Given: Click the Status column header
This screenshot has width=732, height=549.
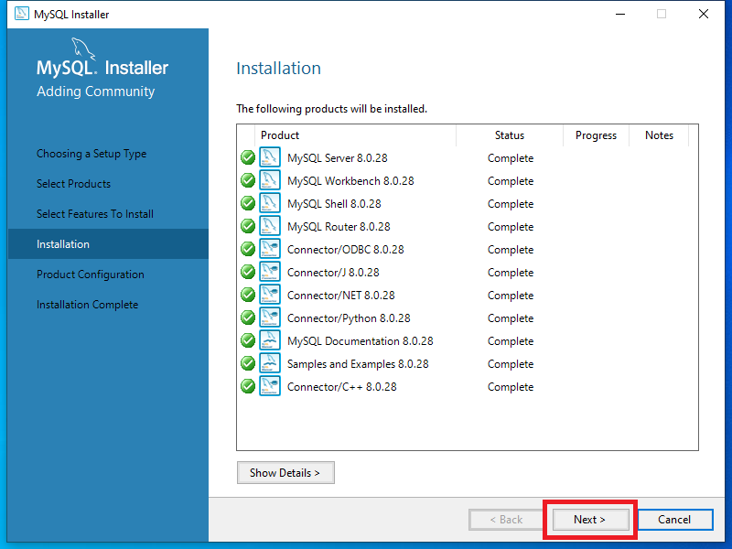Looking at the screenshot, I should click(510, 135).
